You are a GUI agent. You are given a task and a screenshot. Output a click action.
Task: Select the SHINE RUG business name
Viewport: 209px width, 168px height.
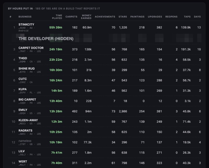tap(26, 69)
